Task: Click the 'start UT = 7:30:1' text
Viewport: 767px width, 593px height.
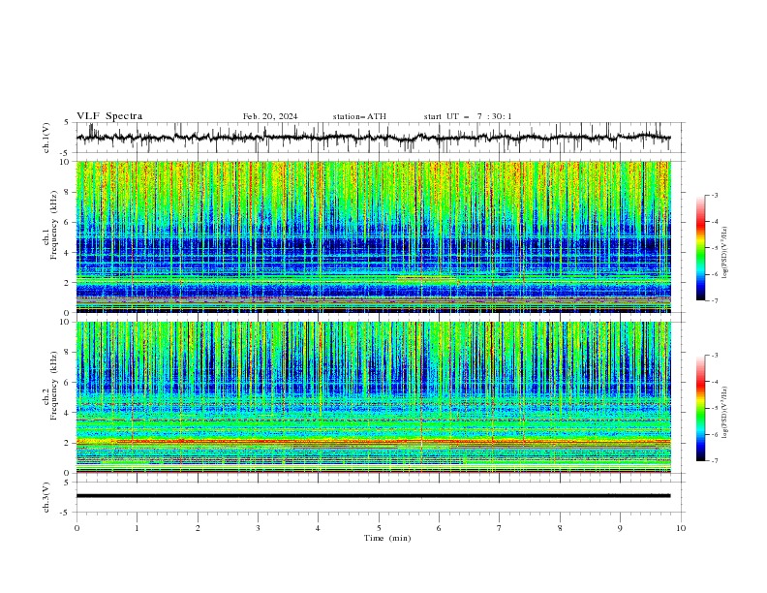Action: pos(468,116)
